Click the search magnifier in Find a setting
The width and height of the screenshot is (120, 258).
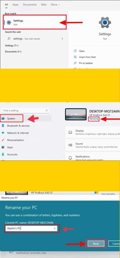pos(46,111)
